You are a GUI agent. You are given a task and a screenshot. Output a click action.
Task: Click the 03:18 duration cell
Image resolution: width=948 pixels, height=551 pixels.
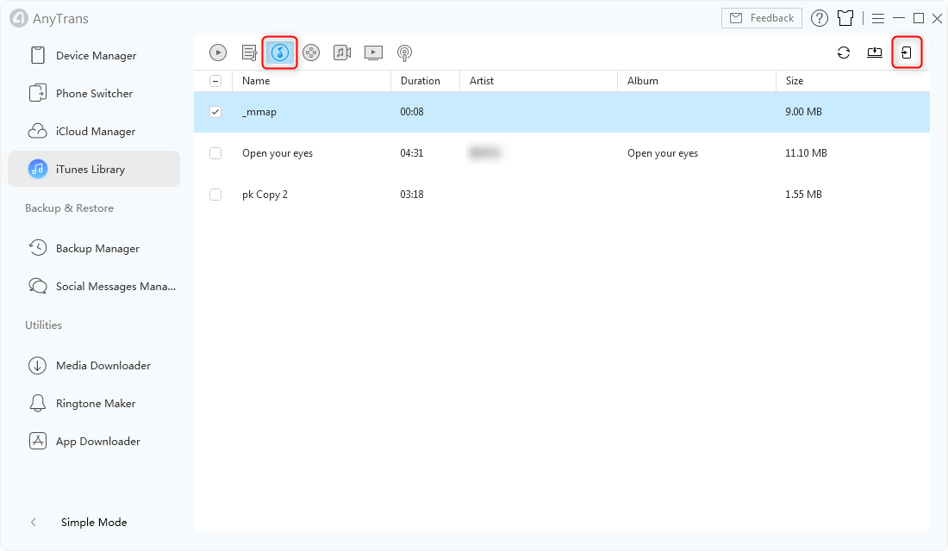pyautogui.click(x=412, y=195)
